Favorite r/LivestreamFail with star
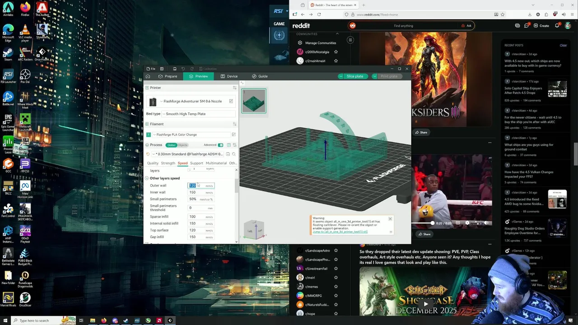578x325 pixels. click(336, 269)
